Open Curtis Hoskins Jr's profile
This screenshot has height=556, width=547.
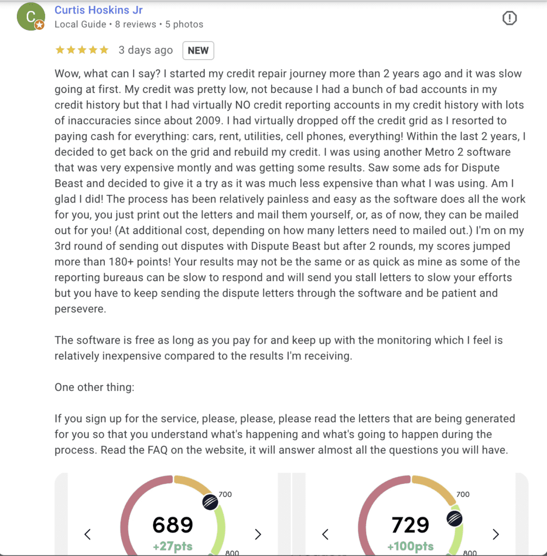pyautogui.click(x=99, y=10)
